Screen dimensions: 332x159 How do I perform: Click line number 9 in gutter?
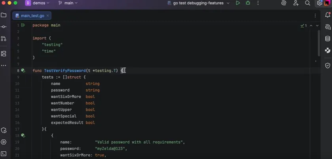[18, 77]
